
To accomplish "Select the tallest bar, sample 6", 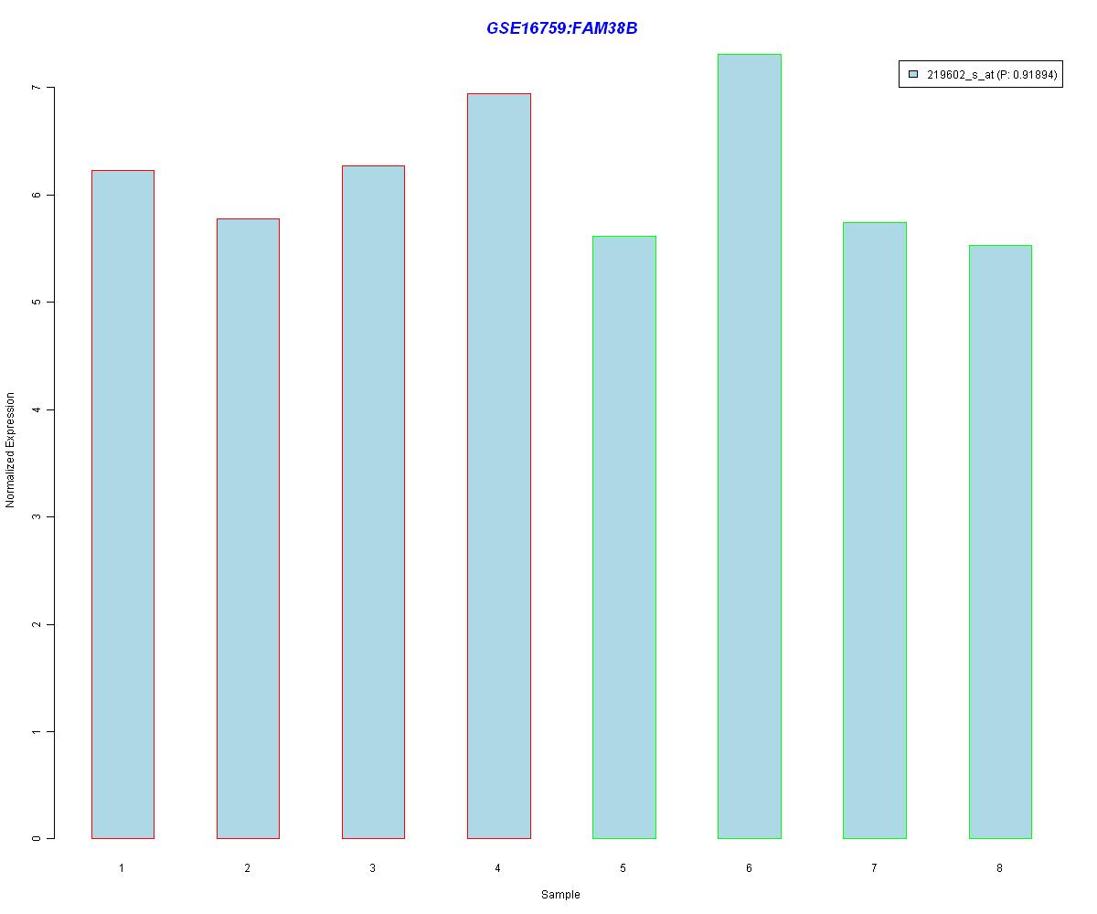I will 749,446.
